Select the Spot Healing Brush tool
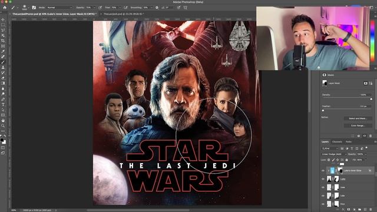377x212 pixels. pos(3,57)
